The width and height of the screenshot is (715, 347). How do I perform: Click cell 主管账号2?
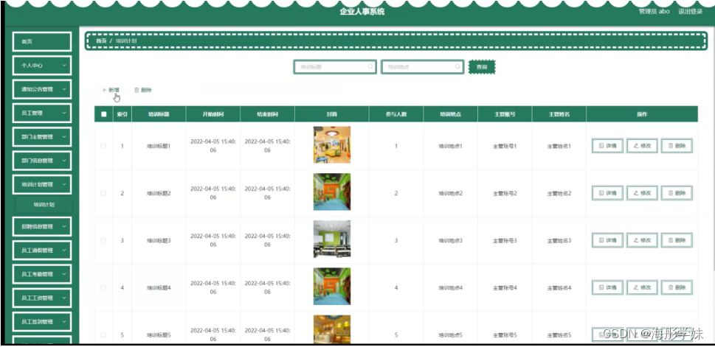pos(505,194)
